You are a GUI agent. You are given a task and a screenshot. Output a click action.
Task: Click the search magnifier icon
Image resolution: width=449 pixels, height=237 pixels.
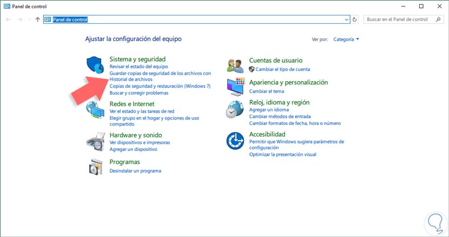coord(438,19)
